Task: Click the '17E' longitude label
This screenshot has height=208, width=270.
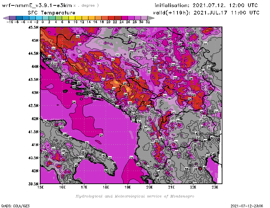Action: 84,187
